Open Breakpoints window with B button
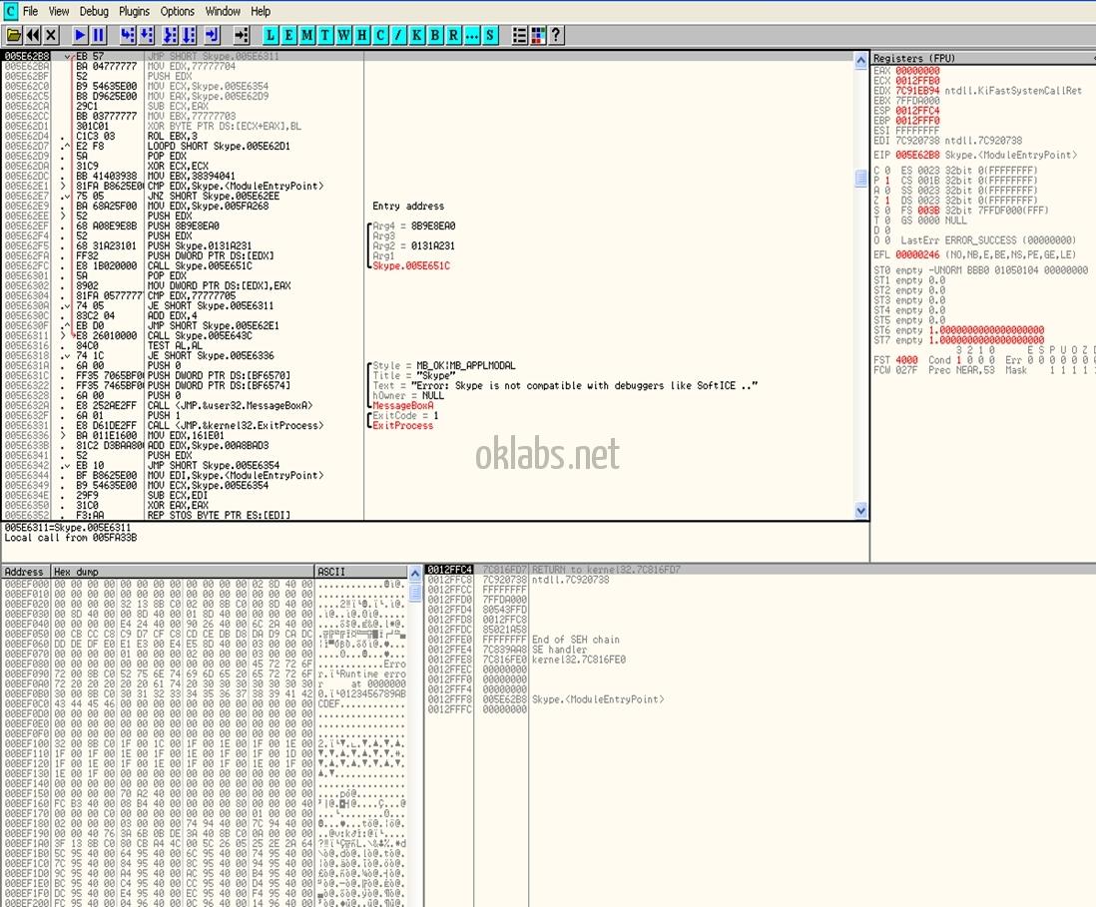This screenshot has height=907, width=1096. point(435,35)
